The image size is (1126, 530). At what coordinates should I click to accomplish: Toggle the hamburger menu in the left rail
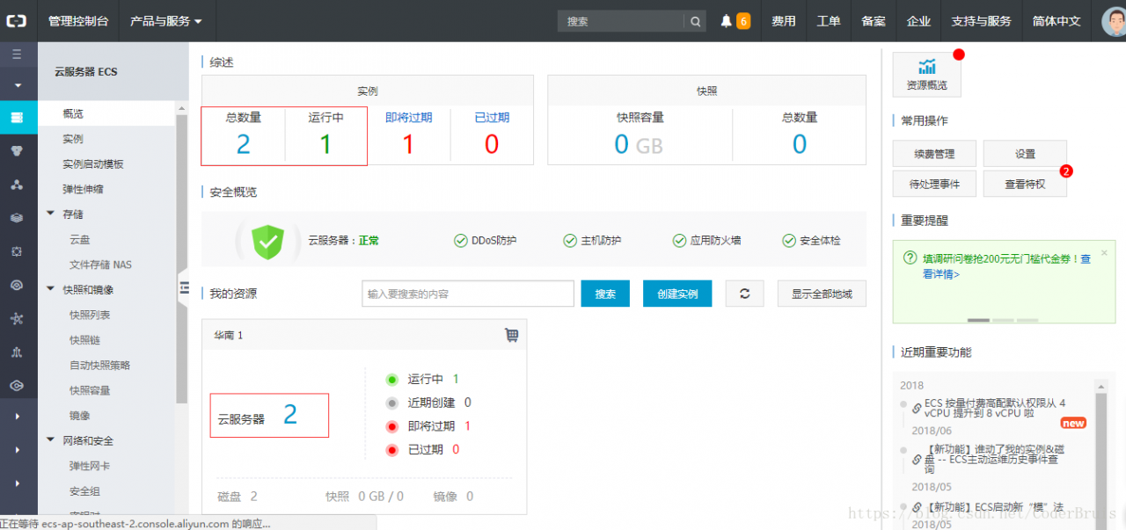(18, 54)
